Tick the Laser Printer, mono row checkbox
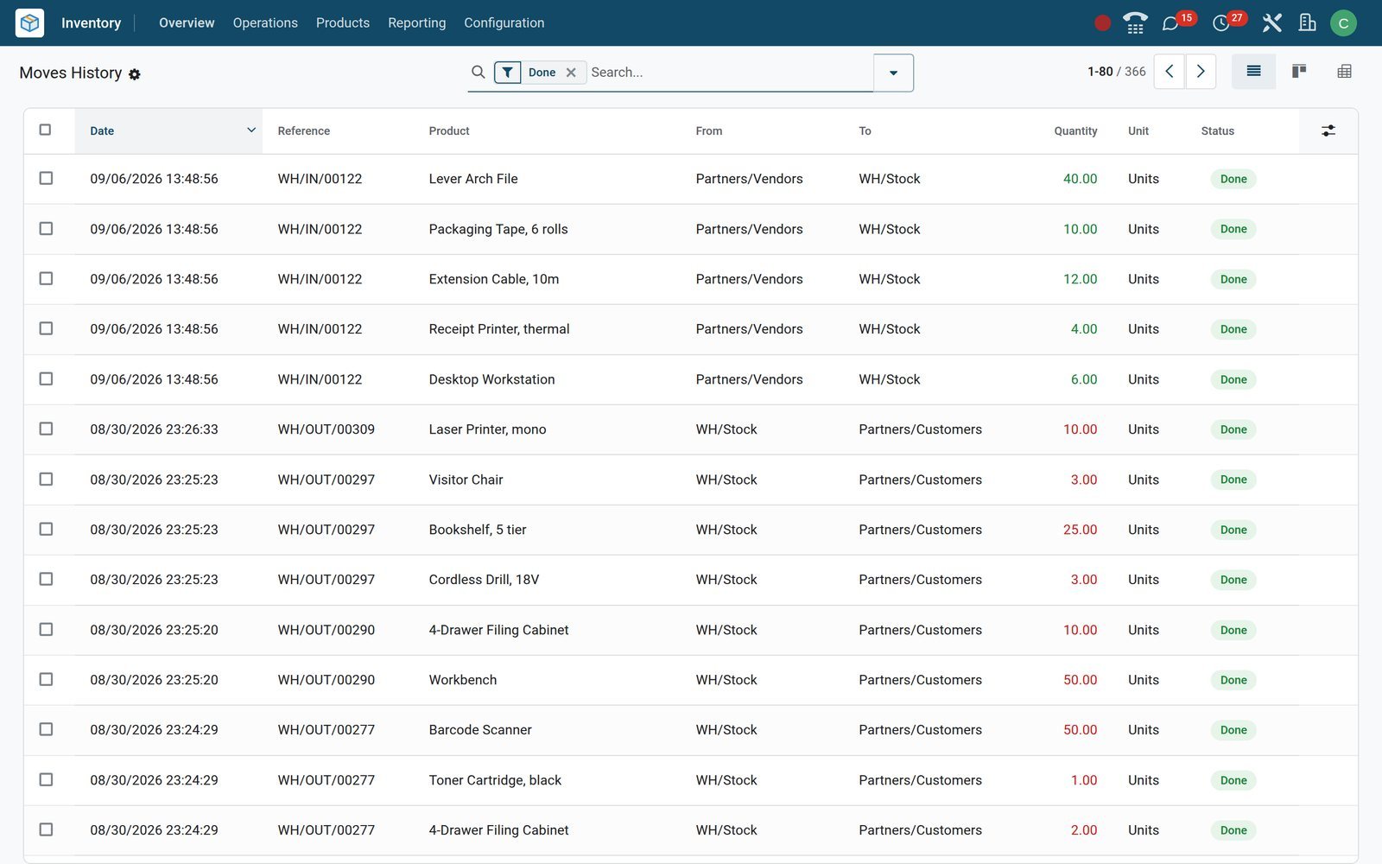Viewport: 1382px width, 864px height. pos(46,429)
